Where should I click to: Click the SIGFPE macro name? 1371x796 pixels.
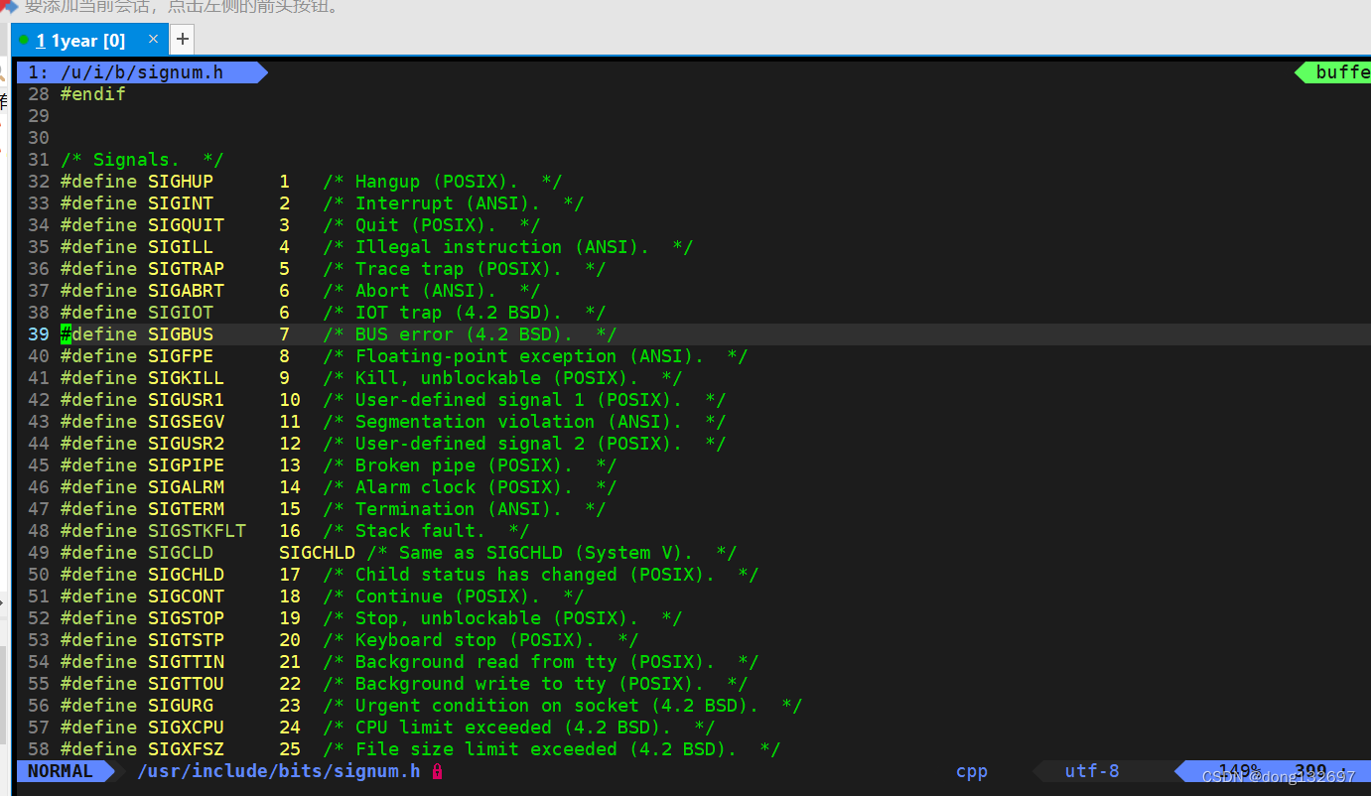tap(181, 356)
